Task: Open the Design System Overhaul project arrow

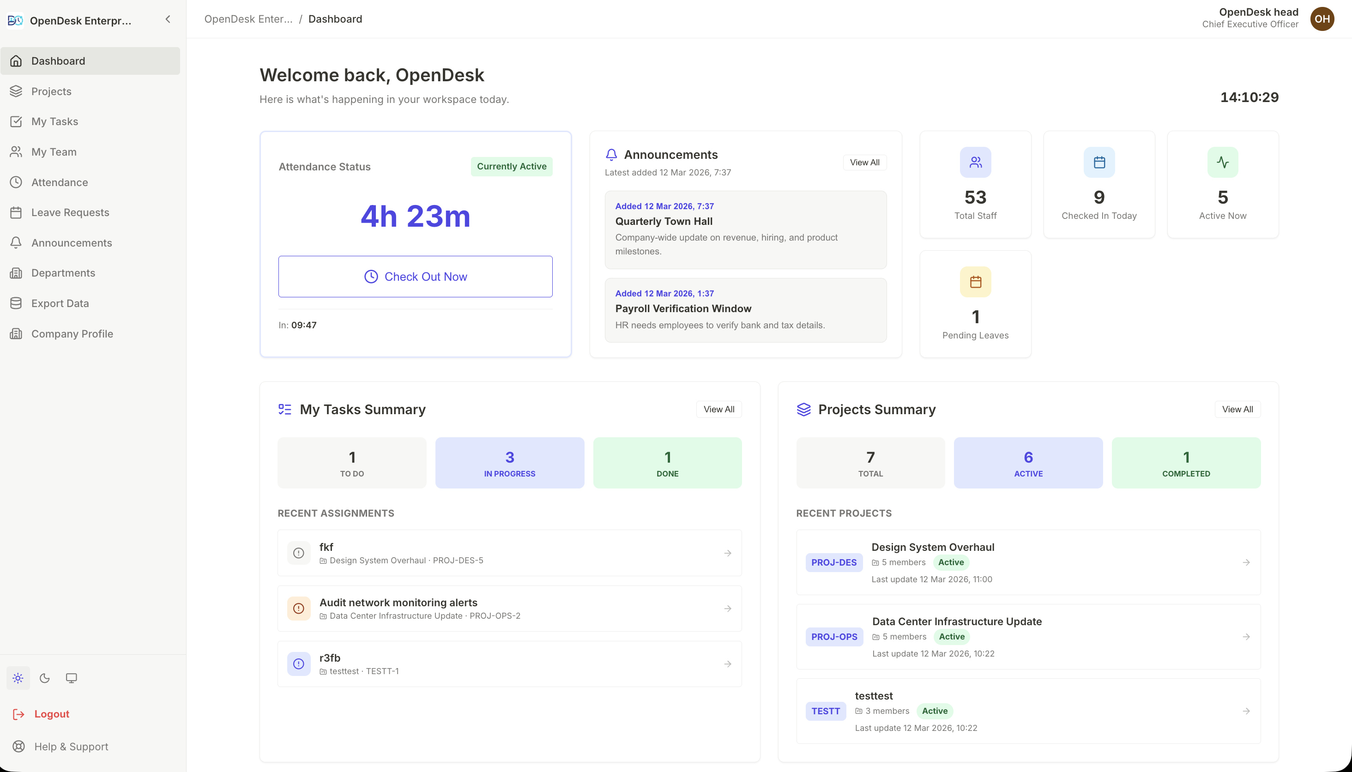Action: click(x=1247, y=562)
